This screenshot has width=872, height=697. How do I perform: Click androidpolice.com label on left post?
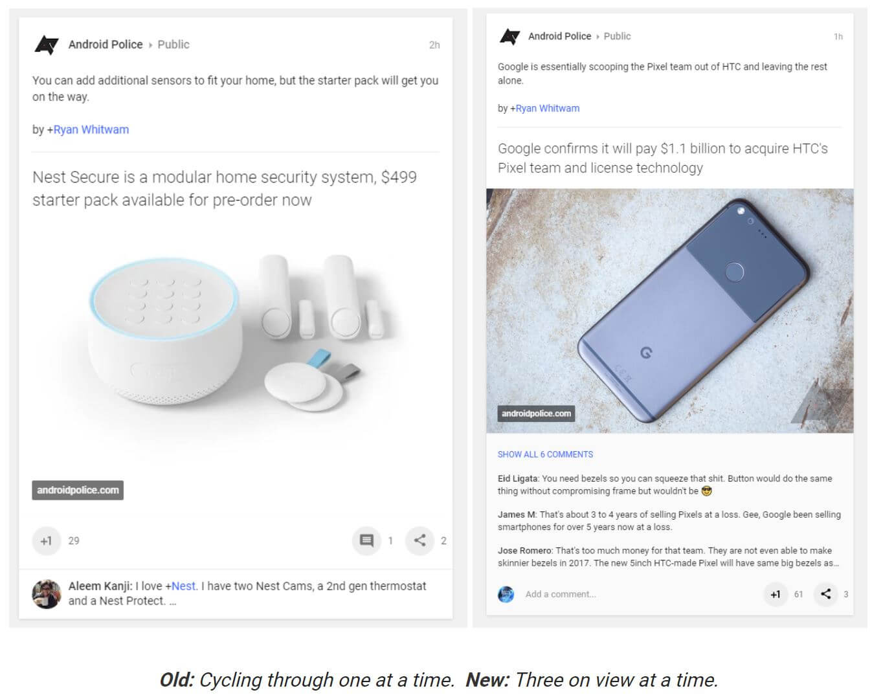pyautogui.click(x=78, y=490)
